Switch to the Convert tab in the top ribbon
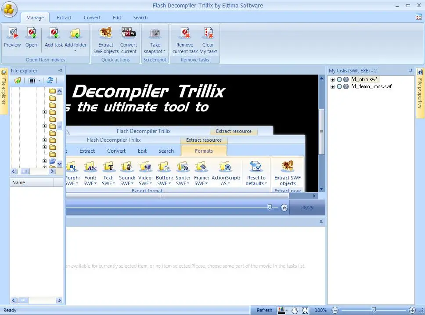The width and height of the screenshot is (425, 315). pos(92,18)
